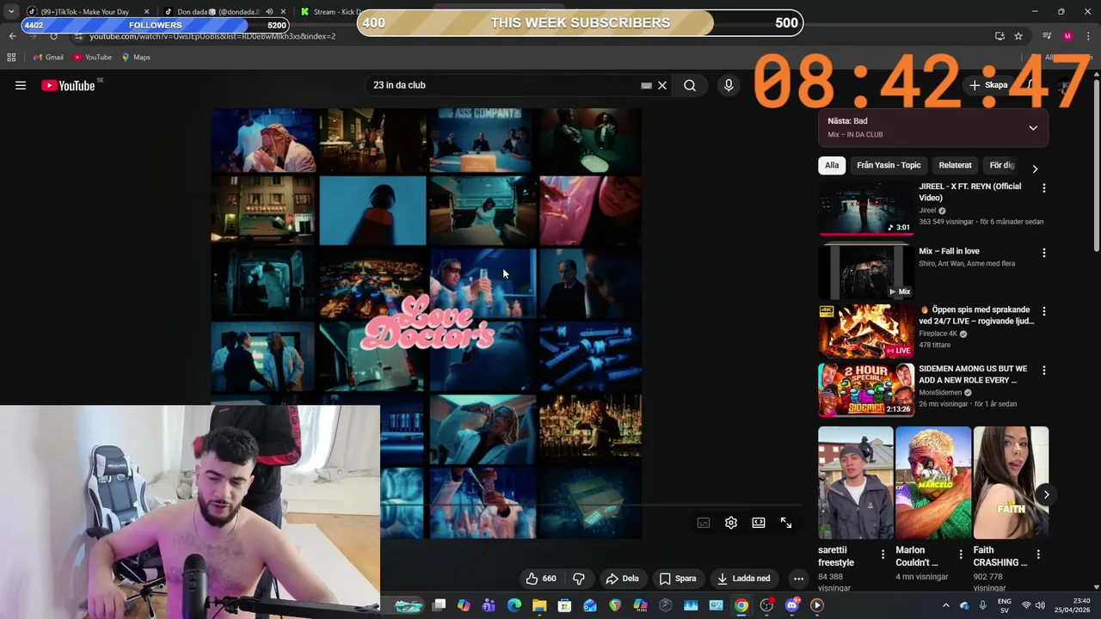
Task: Like the video with 660 likes
Action: [541, 579]
